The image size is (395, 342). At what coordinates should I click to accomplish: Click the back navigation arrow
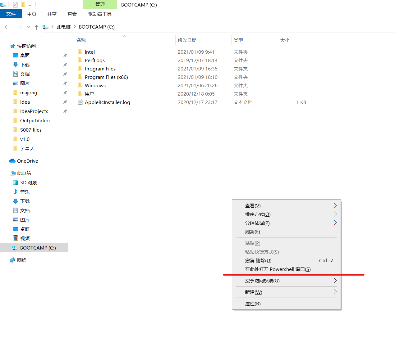(x=7, y=27)
